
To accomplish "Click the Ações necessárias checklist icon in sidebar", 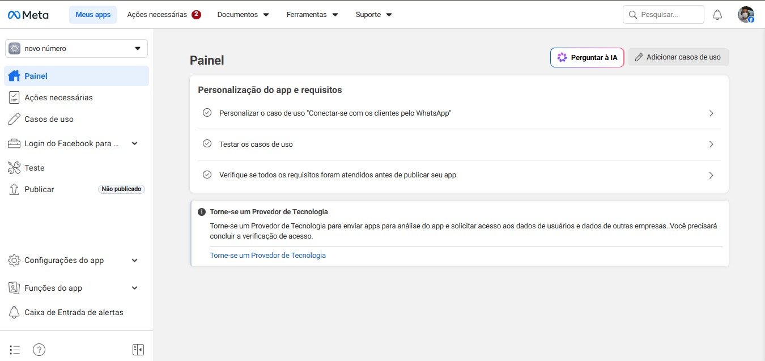I will (14, 97).
